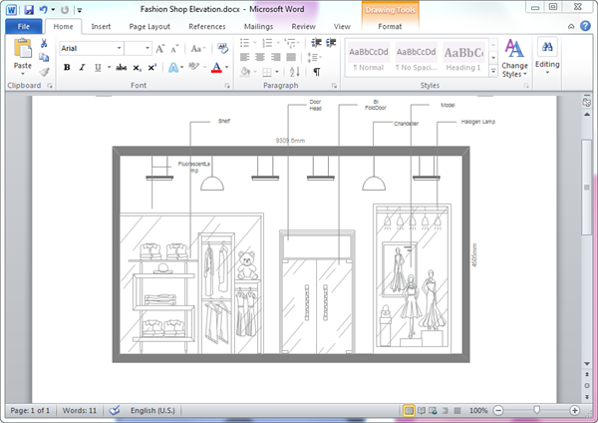
Task: Expand the Styles gallery
Action: pyautogui.click(x=492, y=72)
